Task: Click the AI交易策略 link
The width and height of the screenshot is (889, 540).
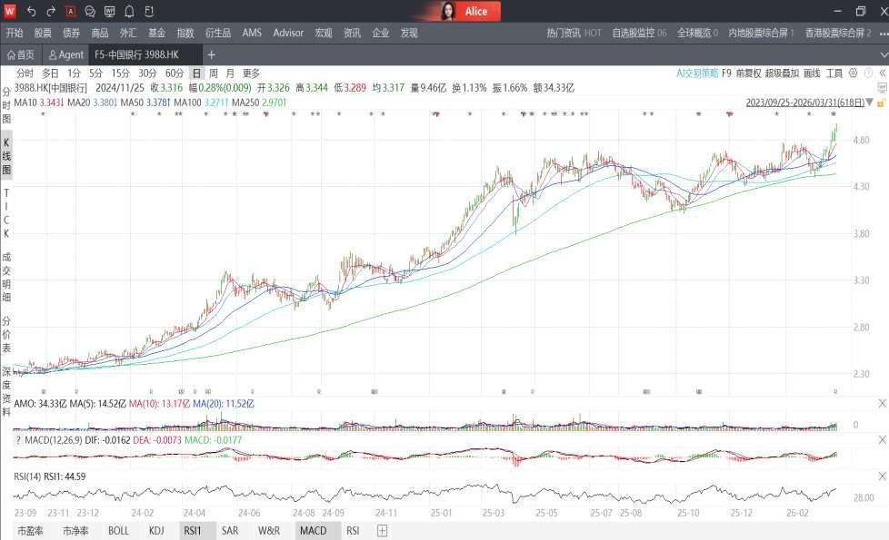Action: point(697,73)
